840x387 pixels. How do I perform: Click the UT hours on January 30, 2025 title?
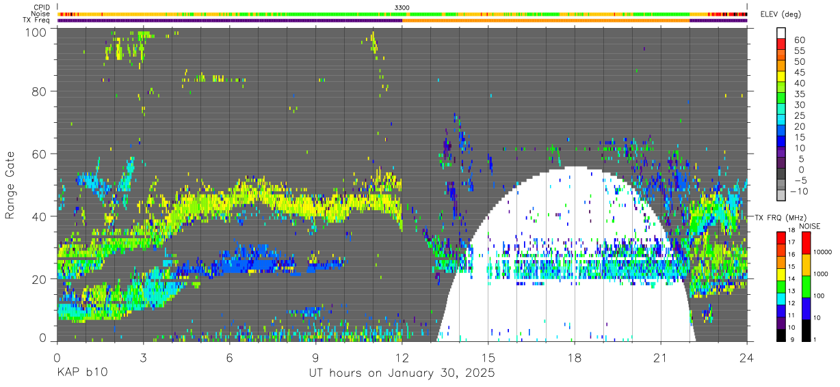pyautogui.click(x=402, y=373)
